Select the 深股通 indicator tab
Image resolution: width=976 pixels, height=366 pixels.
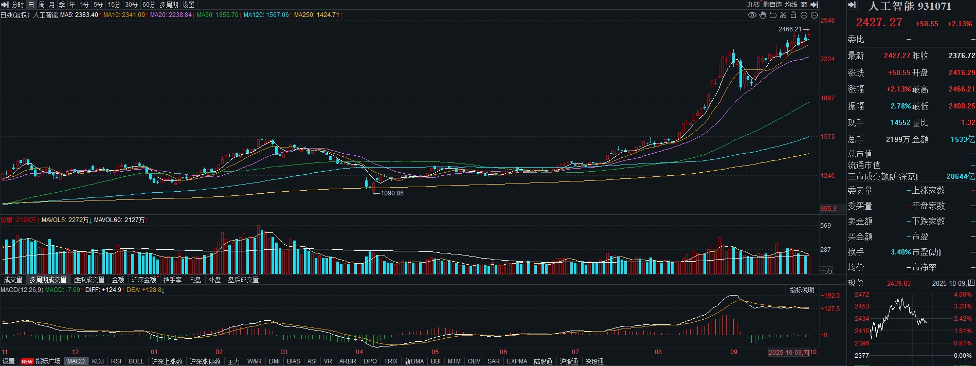coord(595,361)
